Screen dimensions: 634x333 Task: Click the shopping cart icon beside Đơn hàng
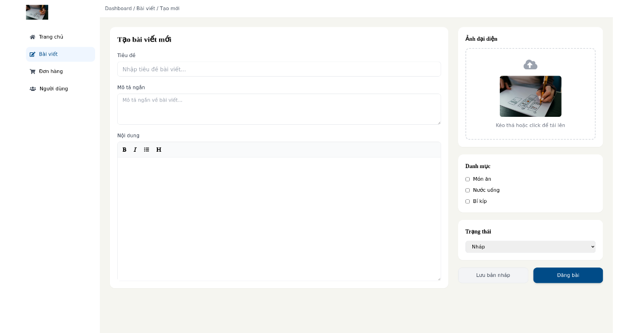[x=33, y=71]
